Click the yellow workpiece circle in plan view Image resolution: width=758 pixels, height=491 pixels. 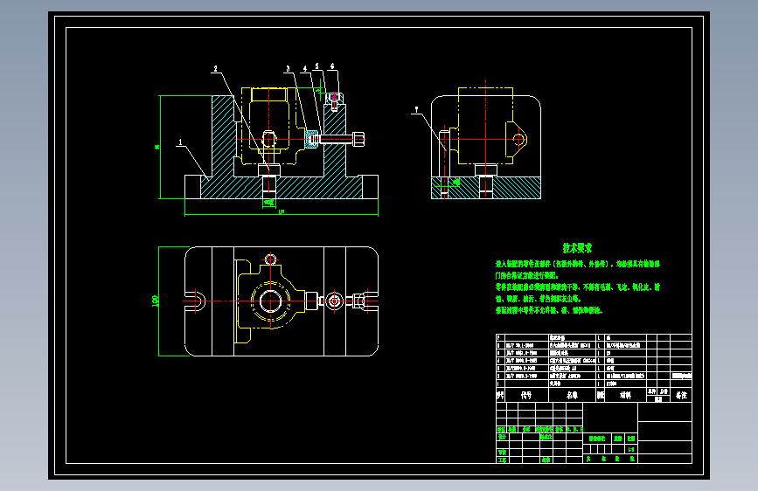(271, 301)
